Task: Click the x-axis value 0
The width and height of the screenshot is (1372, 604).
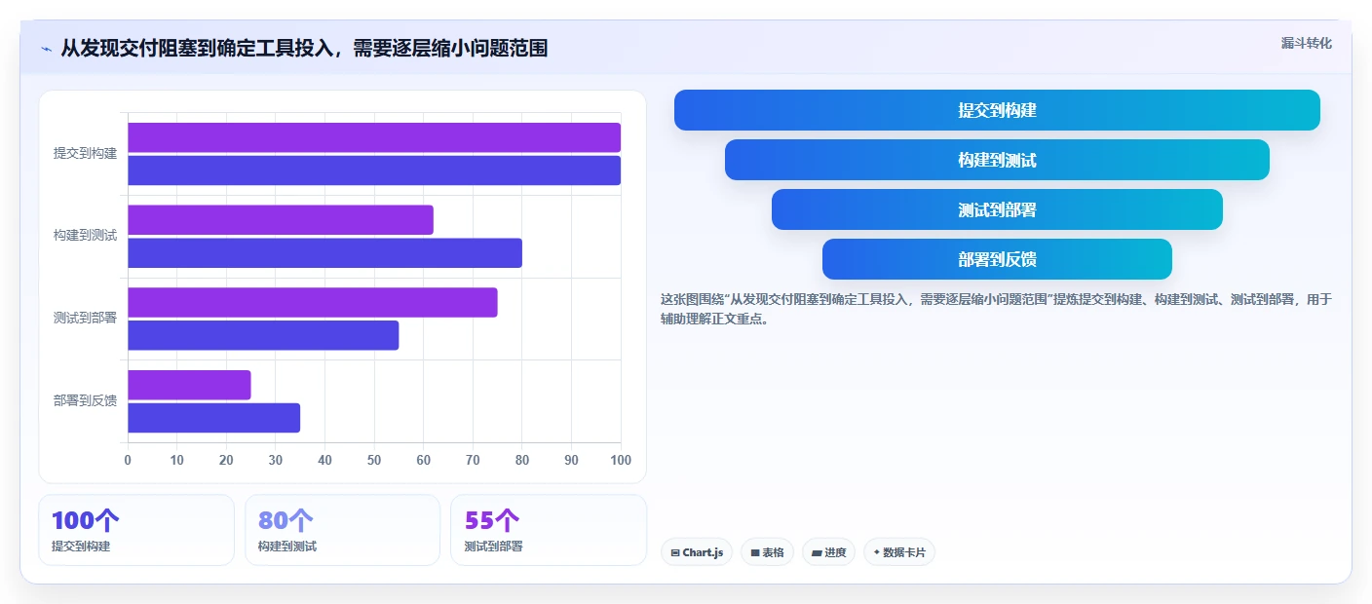Action: click(x=128, y=460)
